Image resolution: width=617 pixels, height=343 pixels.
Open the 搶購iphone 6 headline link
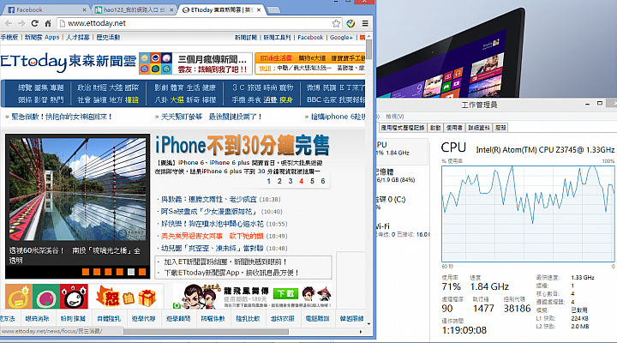(x=338, y=117)
